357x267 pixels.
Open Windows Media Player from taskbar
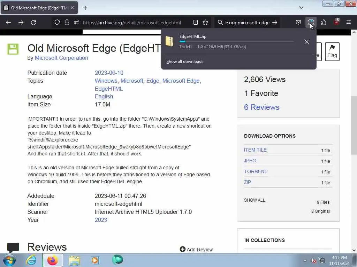coord(95,260)
